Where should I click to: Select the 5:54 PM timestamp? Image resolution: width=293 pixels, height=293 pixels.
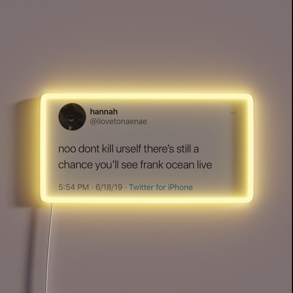(x=74, y=187)
